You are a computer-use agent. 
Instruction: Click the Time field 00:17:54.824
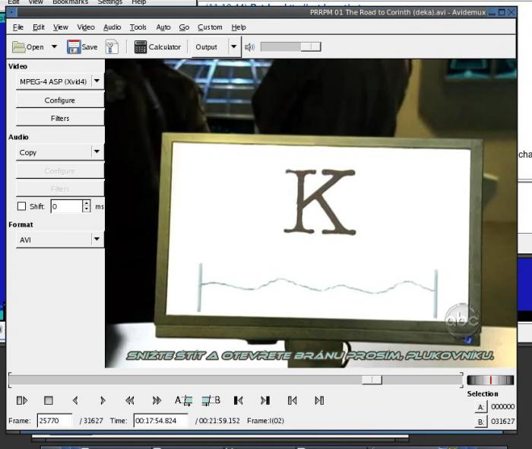pyautogui.click(x=160, y=421)
